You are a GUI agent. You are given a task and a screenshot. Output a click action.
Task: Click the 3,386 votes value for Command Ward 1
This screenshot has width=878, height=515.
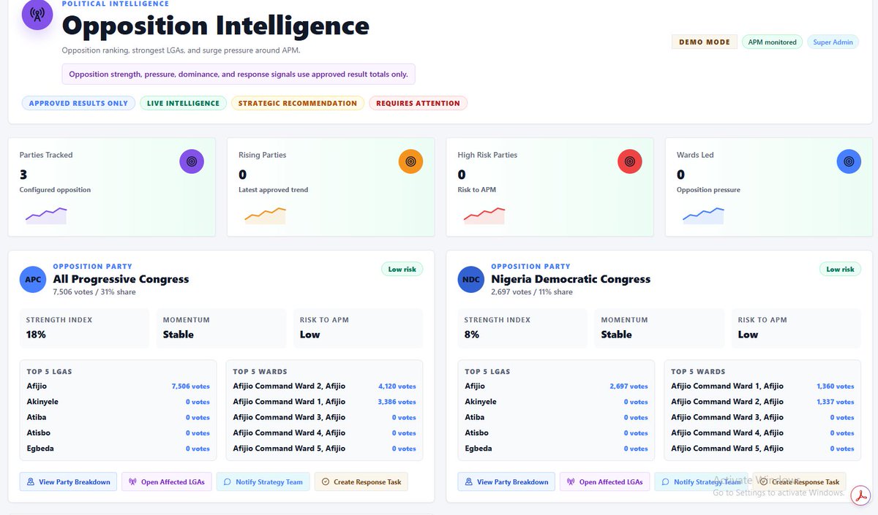tap(397, 402)
